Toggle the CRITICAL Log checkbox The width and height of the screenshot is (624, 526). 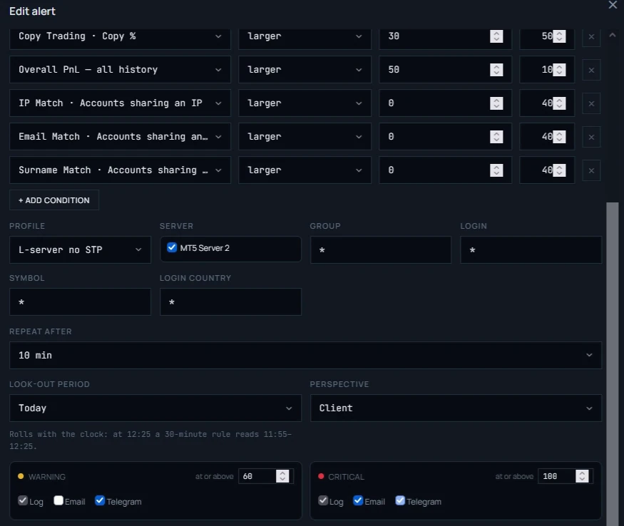point(323,500)
